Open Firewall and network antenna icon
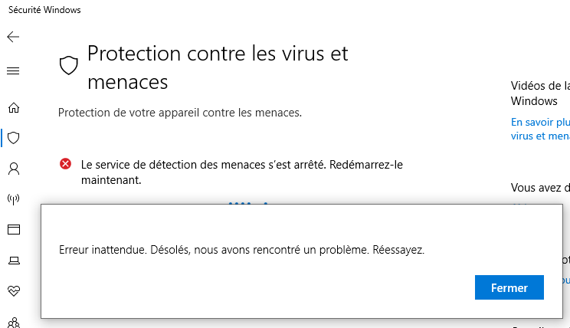This screenshot has height=328, width=570. (x=13, y=199)
